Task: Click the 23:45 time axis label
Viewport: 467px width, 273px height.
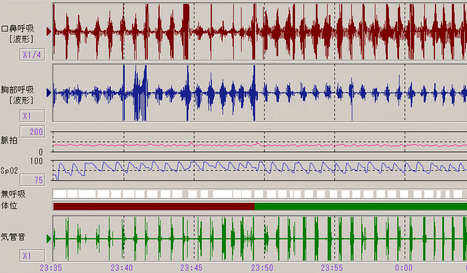Action: coord(192,267)
